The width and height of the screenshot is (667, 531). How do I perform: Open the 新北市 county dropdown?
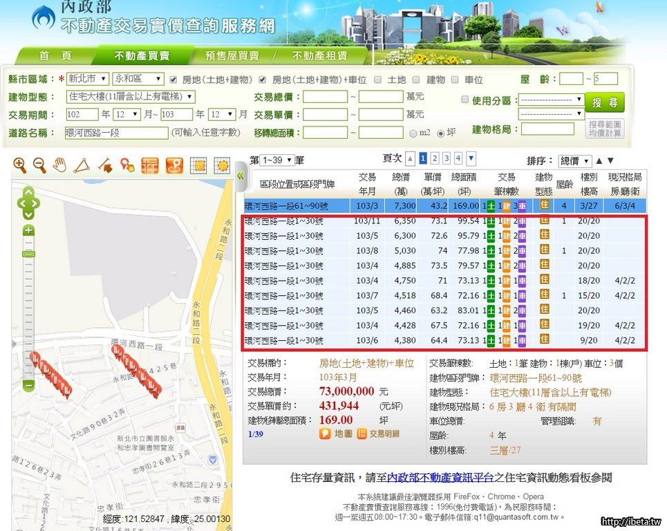88,79
